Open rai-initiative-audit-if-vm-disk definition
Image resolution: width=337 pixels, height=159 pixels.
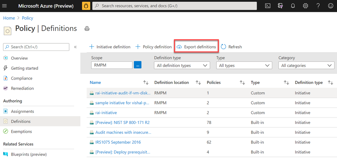click(123, 93)
